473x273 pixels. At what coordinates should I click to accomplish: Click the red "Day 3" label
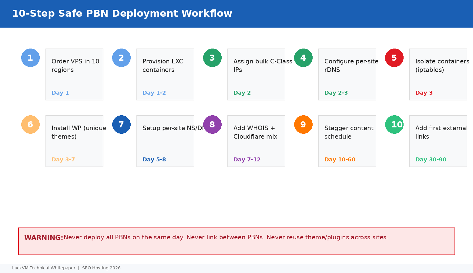[424, 93]
